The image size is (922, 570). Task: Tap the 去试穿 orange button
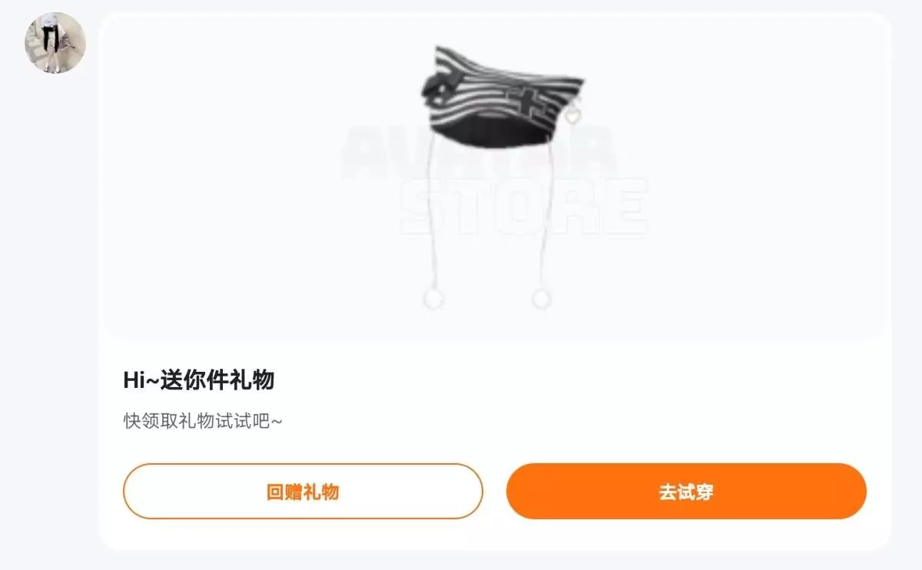pos(686,492)
